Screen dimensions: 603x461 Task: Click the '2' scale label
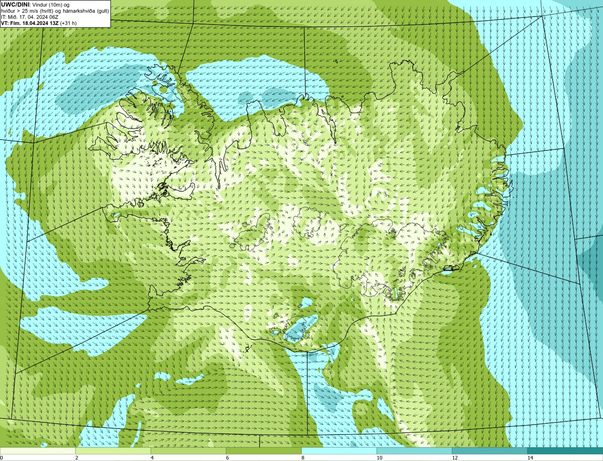tap(76, 458)
